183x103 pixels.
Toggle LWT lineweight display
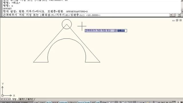tap(93, 102)
